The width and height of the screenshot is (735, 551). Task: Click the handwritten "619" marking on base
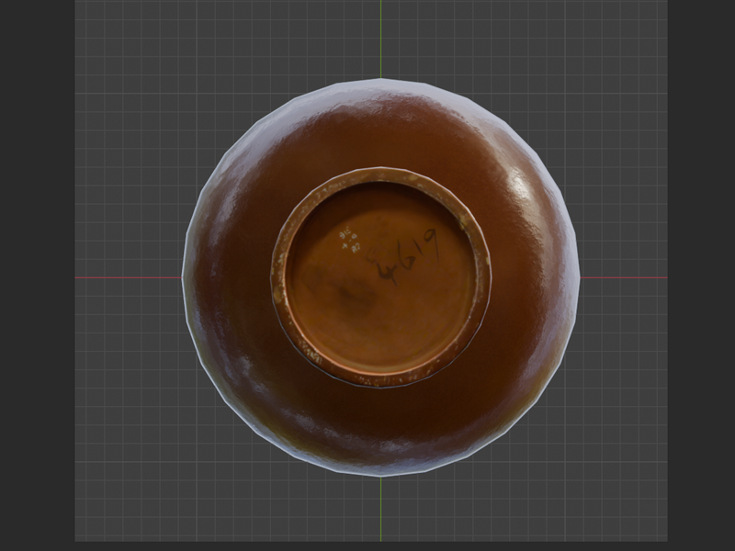(416, 249)
